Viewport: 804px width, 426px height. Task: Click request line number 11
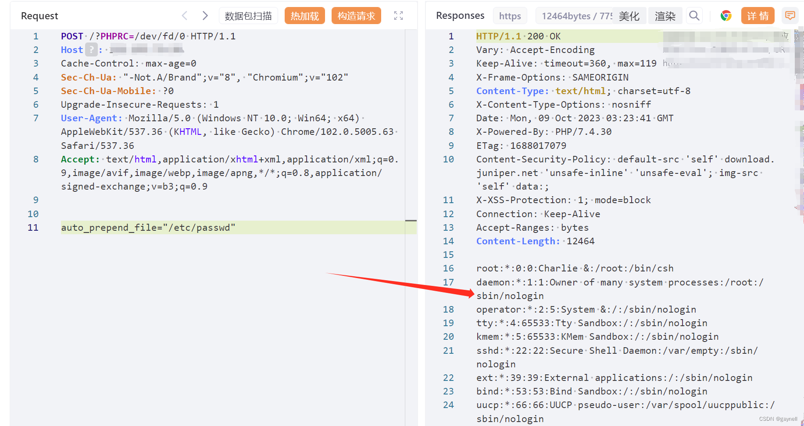click(33, 228)
